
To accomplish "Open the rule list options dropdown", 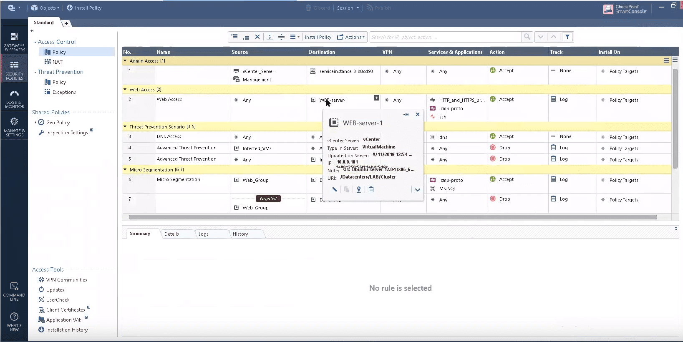I will tap(295, 37).
